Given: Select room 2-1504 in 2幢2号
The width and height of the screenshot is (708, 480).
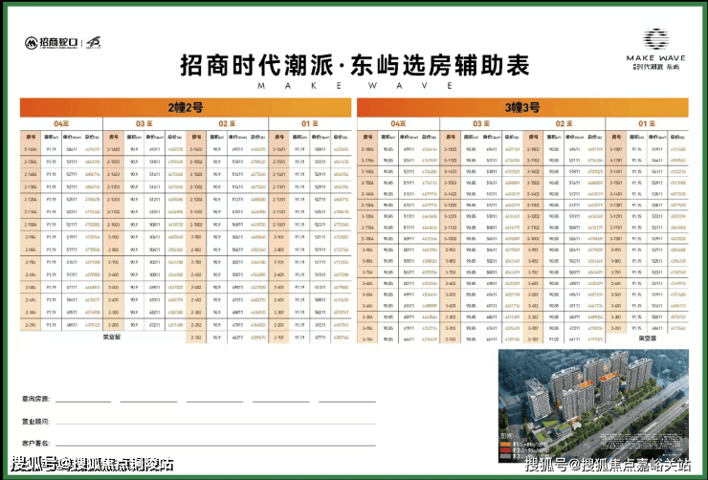Looking at the screenshot, I should [31, 162].
